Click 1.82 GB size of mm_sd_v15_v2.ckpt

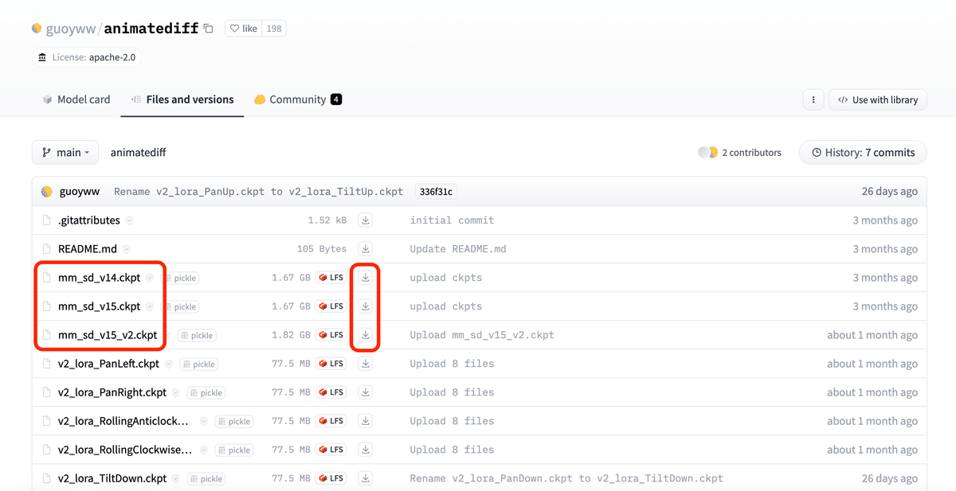pyautogui.click(x=291, y=335)
